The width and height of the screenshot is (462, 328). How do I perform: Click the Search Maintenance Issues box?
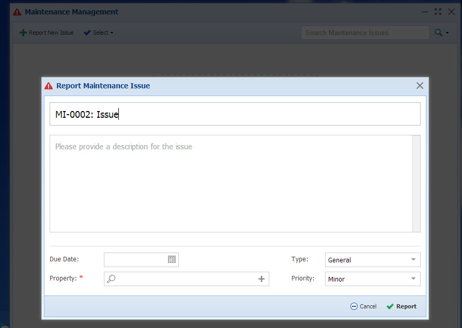click(x=365, y=33)
